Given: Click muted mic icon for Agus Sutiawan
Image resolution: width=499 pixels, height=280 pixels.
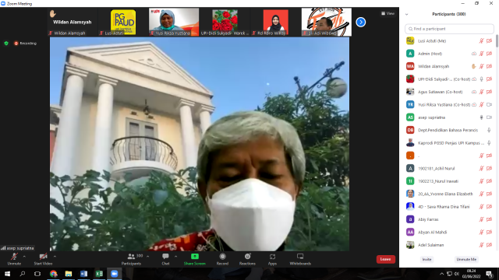Looking at the screenshot, I should [x=482, y=92].
